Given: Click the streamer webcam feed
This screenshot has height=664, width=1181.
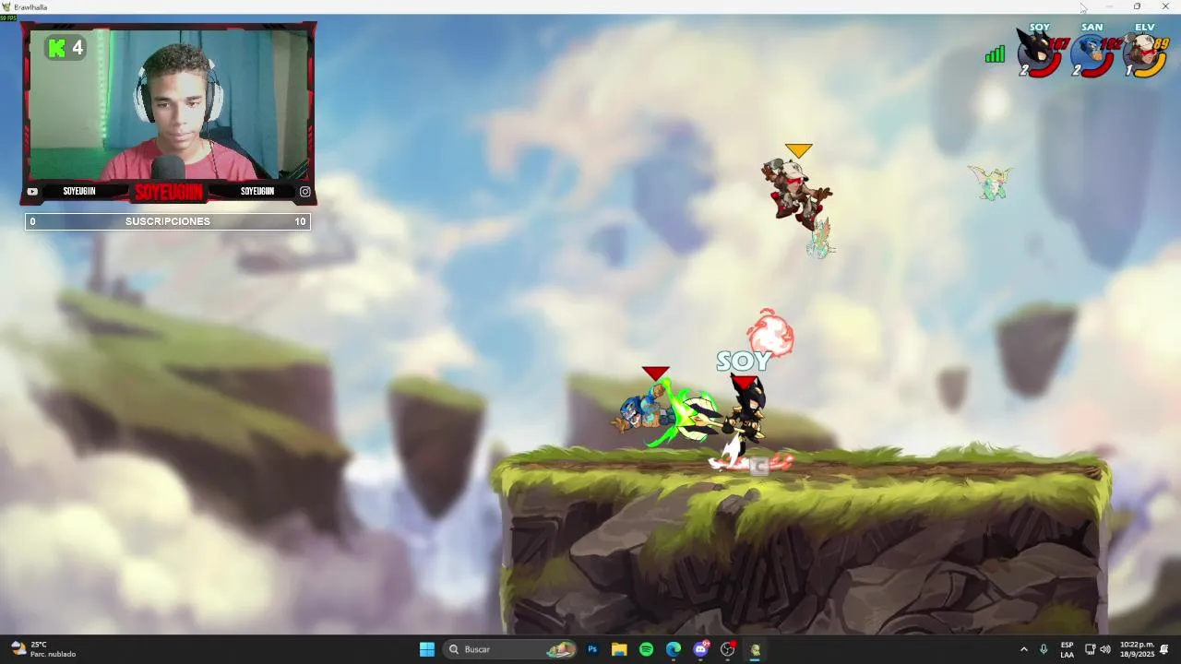Looking at the screenshot, I should coord(169,104).
